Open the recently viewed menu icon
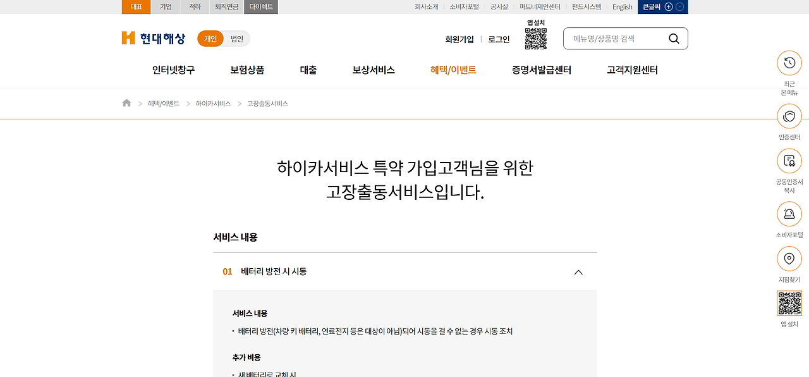This screenshot has width=809, height=377. (789, 63)
